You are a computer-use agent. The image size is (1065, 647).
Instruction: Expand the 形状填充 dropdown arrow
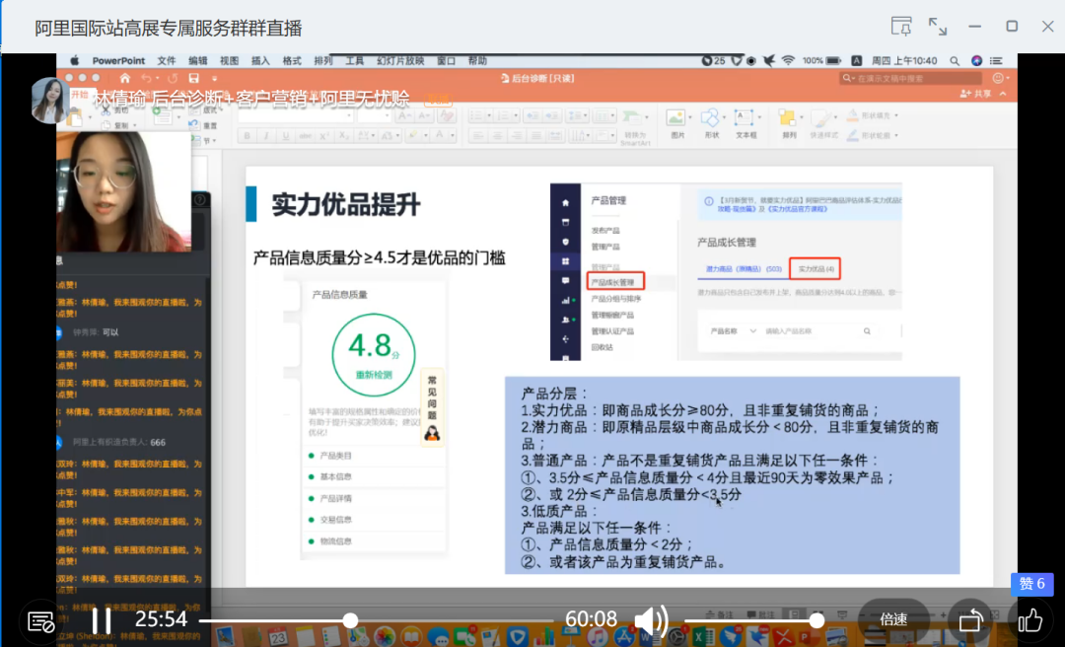[x=896, y=116]
